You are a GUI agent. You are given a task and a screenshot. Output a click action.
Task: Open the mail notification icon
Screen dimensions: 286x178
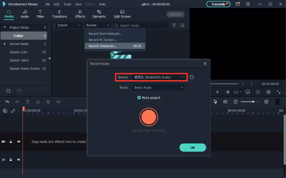[238, 4]
